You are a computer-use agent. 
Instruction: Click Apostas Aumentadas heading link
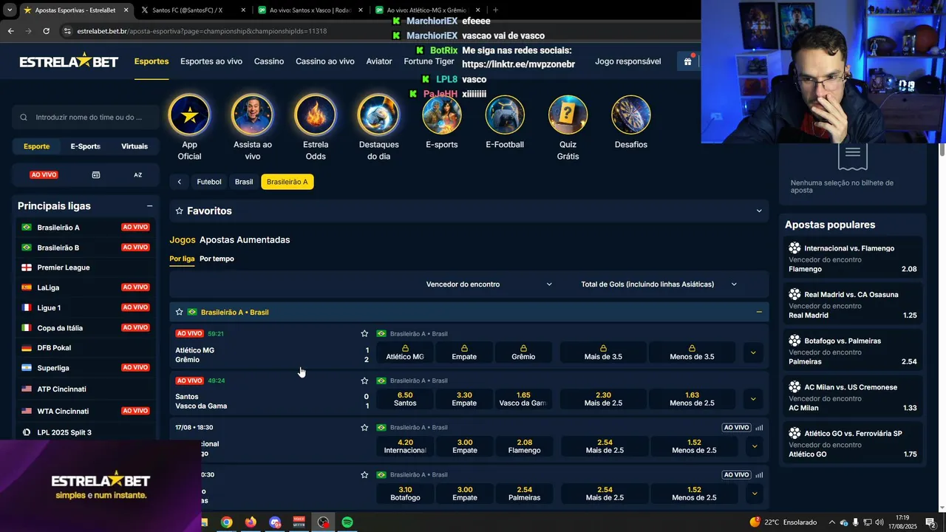tap(245, 240)
